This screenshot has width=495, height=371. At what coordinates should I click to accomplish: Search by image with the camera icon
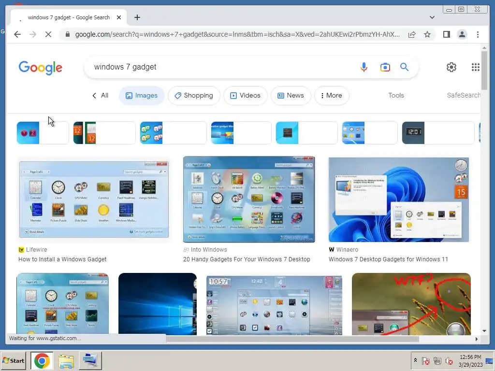point(385,67)
